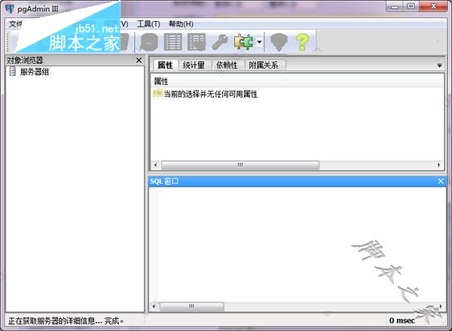Click the properties pane scroll left arrow
Viewport: 452px width, 331px height.
[156, 165]
